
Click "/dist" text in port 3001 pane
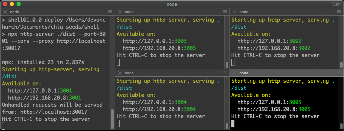click(x=9, y=76)
